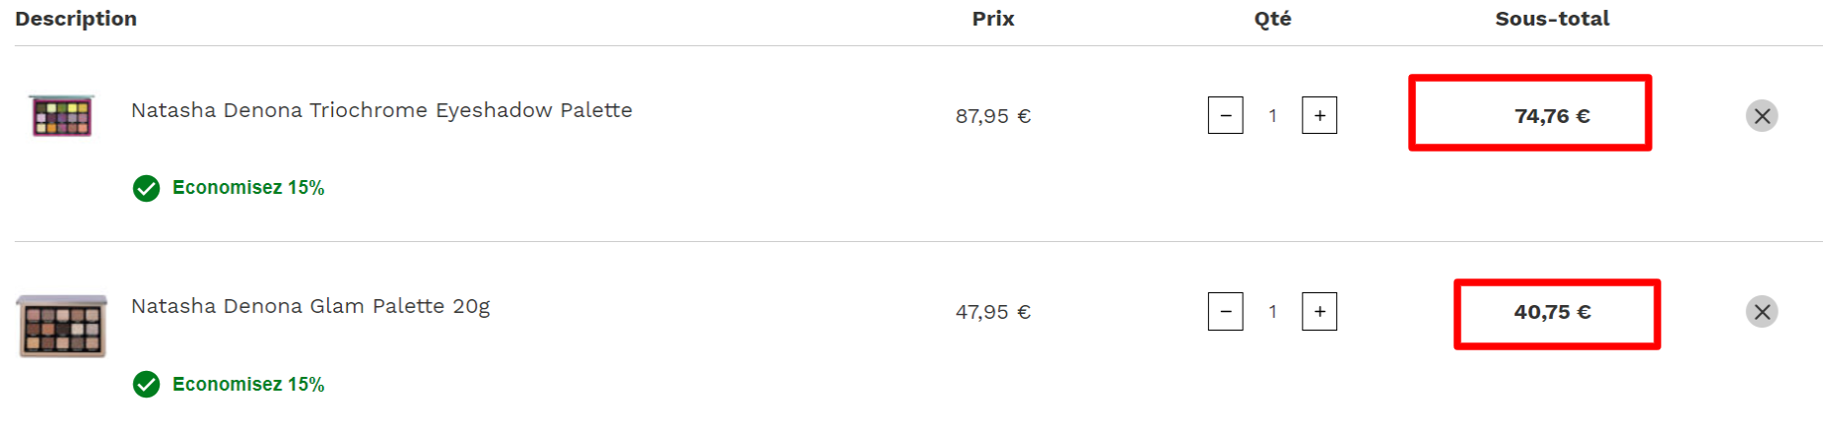Remove Glam Palette 20g from cart
The height and width of the screenshot is (431, 1823).
coord(1762,312)
